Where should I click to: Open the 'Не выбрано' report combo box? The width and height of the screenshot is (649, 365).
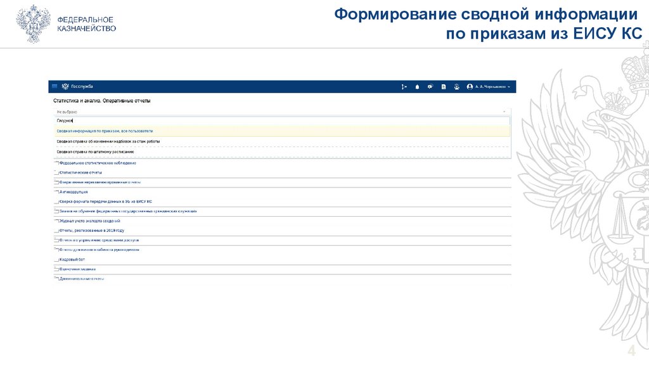tap(282, 112)
